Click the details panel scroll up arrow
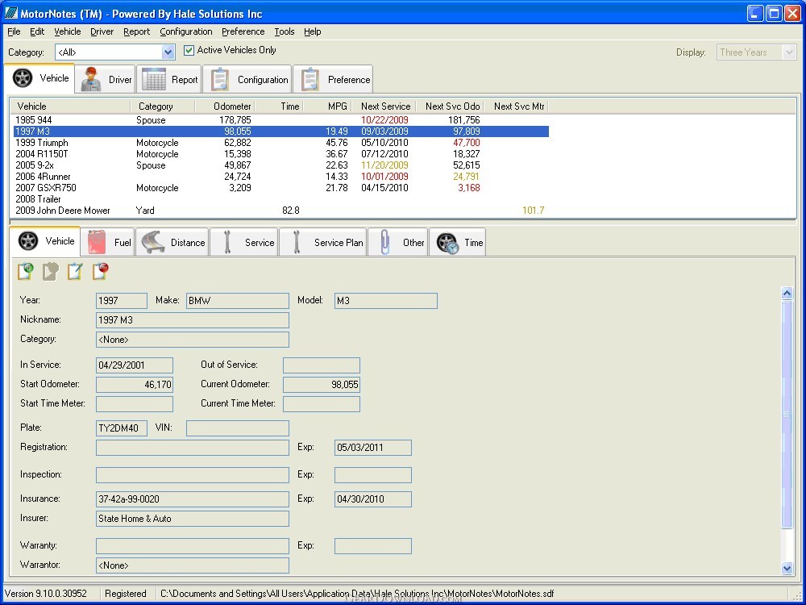806x605 pixels. [787, 294]
